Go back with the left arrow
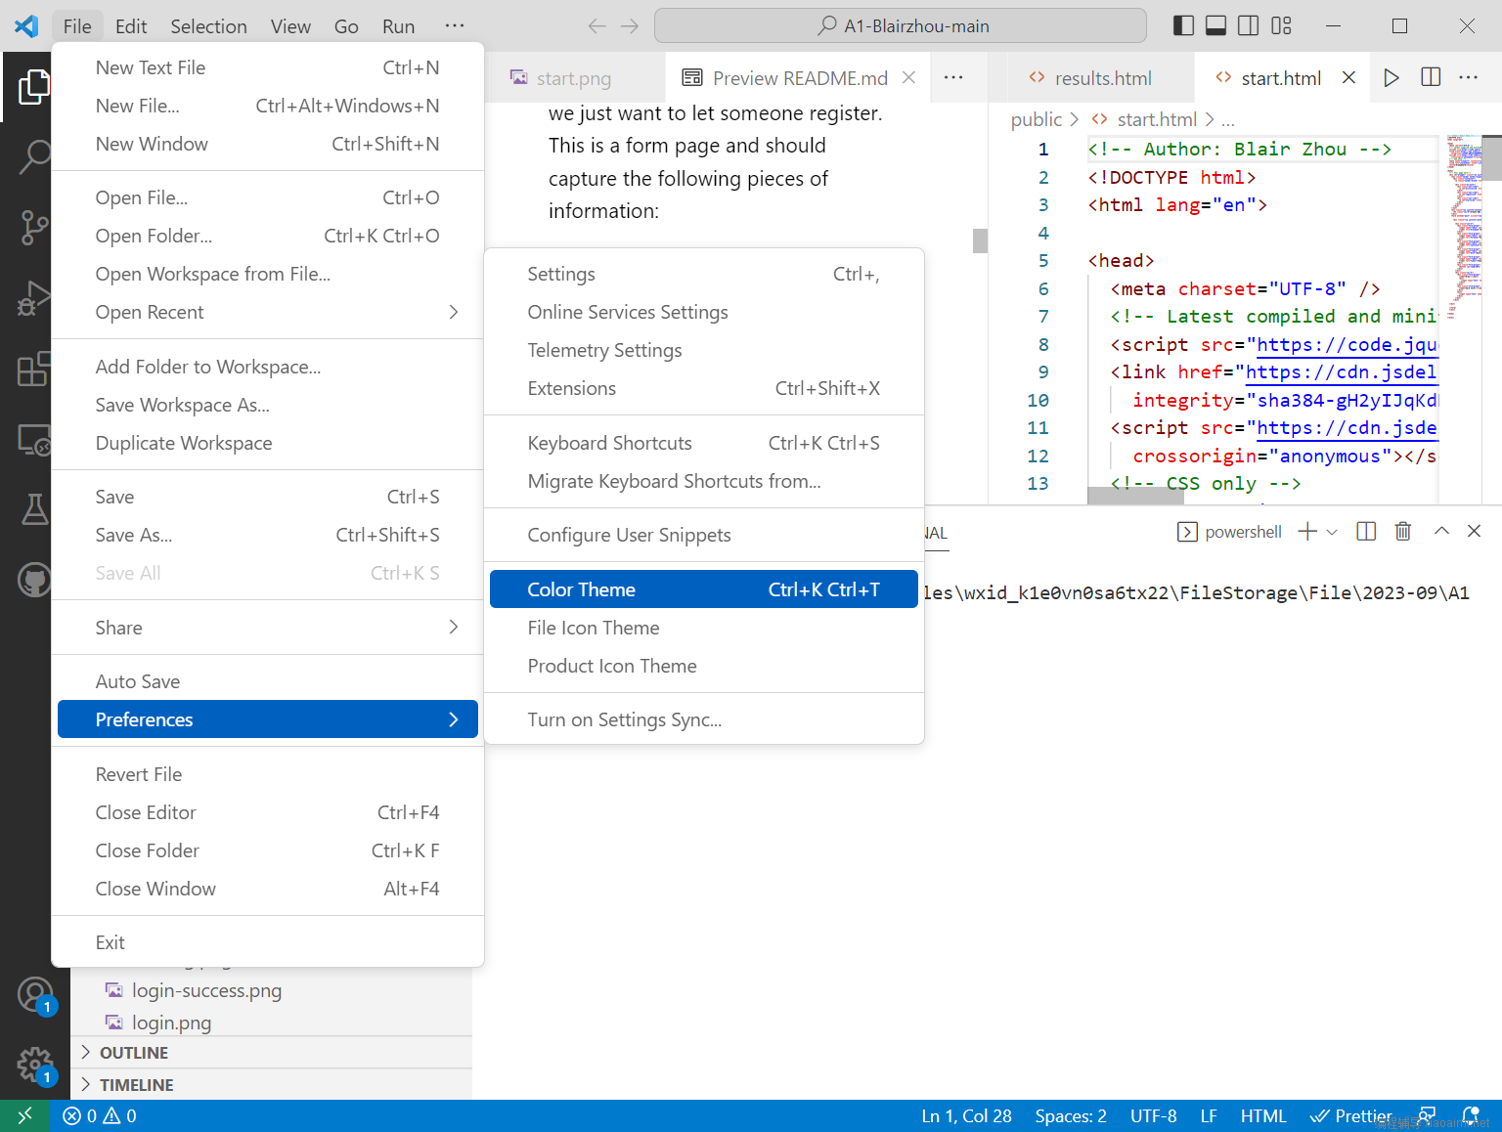The image size is (1502, 1132). [x=596, y=26]
